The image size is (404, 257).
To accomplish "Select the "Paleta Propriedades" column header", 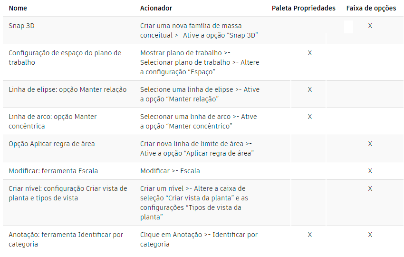I will (303, 8).
